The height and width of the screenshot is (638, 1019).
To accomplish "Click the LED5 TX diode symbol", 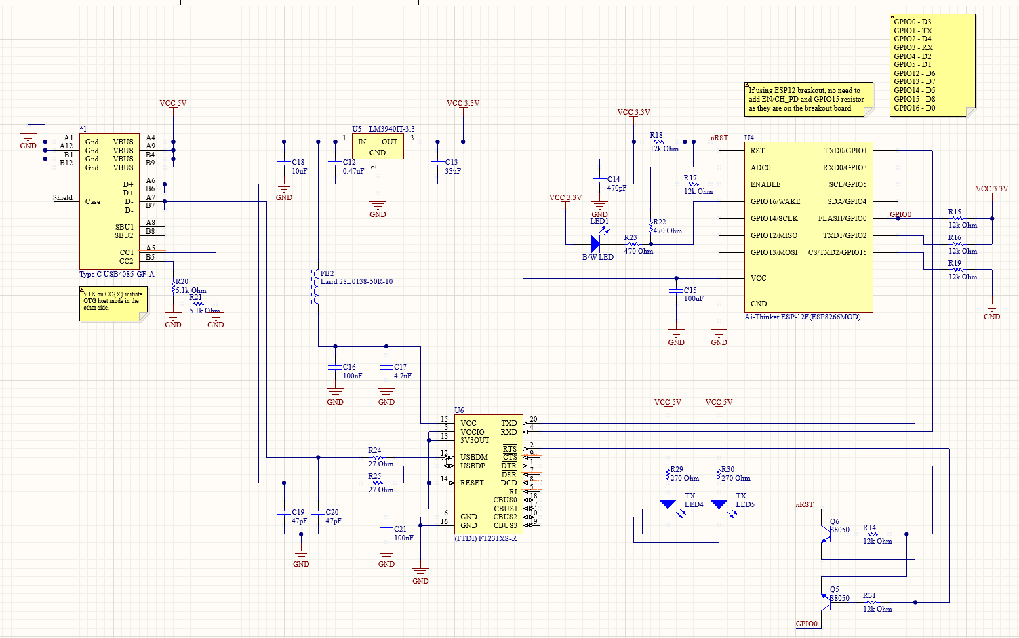I will click(719, 504).
